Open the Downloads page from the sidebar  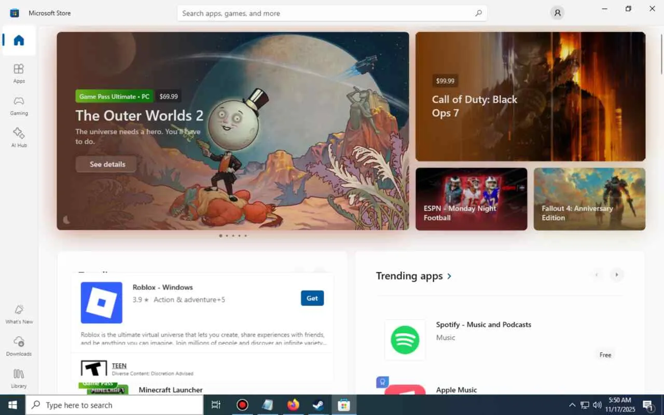point(19,346)
